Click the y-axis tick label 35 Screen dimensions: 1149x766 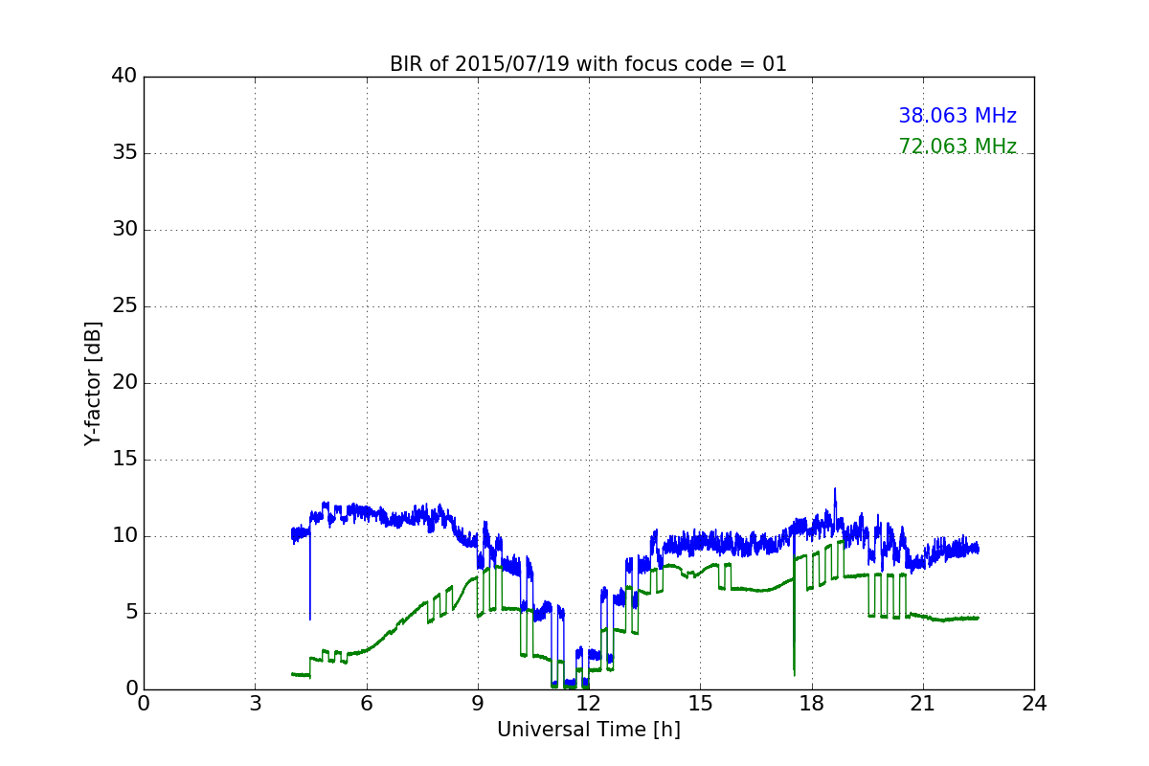coord(124,153)
